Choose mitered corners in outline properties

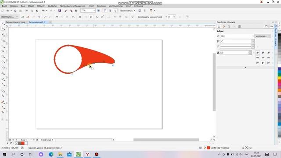(258, 53)
